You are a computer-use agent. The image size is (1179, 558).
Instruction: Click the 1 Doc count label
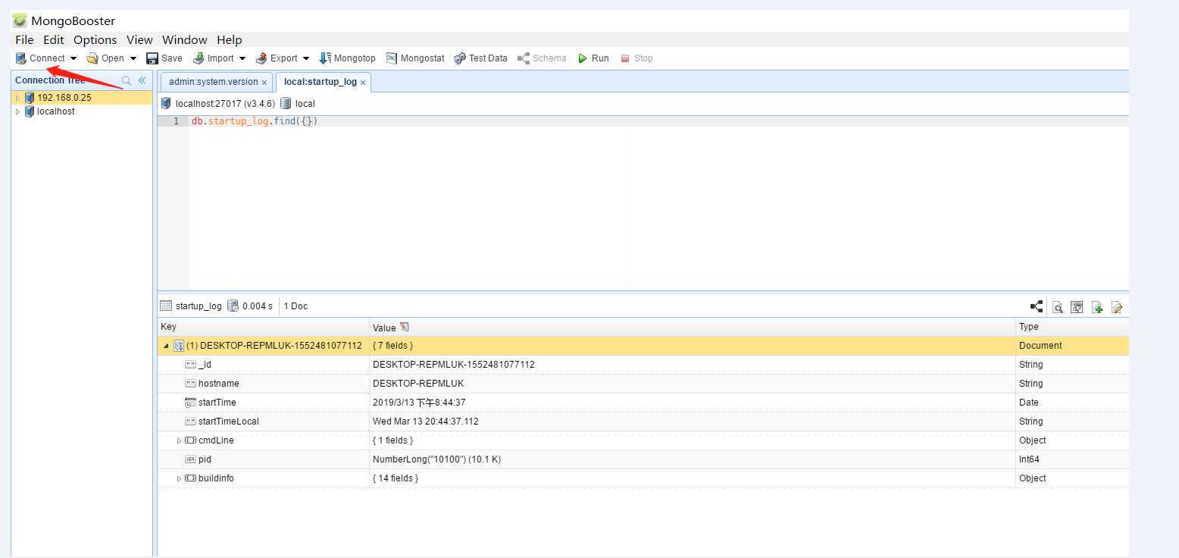tap(296, 306)
